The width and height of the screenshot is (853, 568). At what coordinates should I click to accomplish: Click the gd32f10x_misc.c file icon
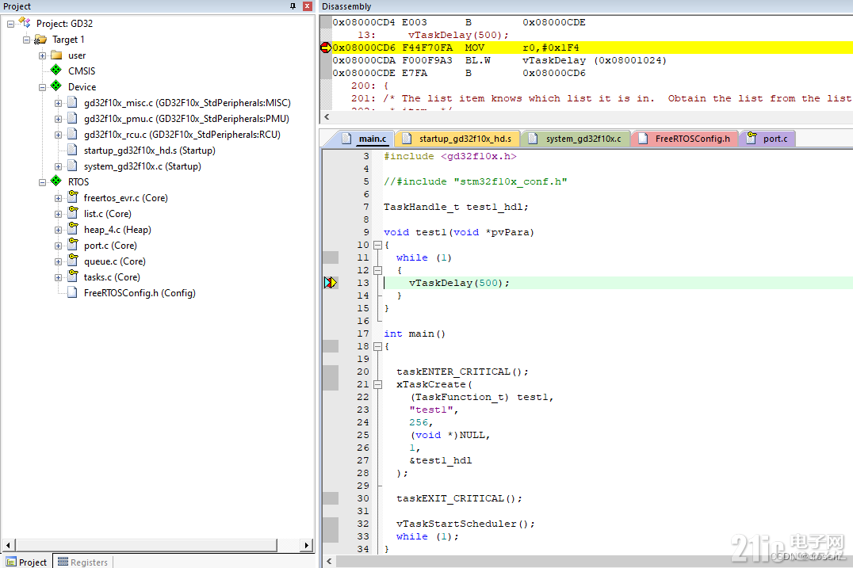pyautogui.click(x=72, y=102)
